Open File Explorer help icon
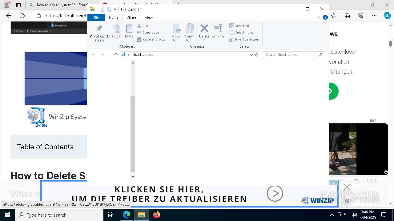The width and height of the screenshot is (394, 221). click(x=325, y=17)
